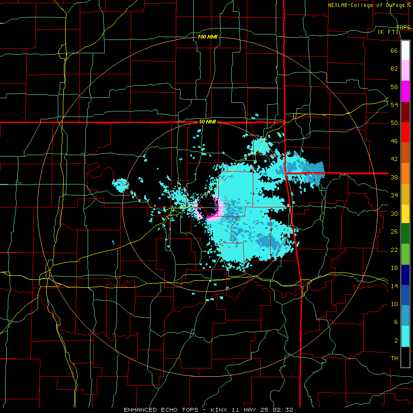Click the K FT units label
Image resolution: width=413 pixels, height=413 pixels.
coord(388,32)
